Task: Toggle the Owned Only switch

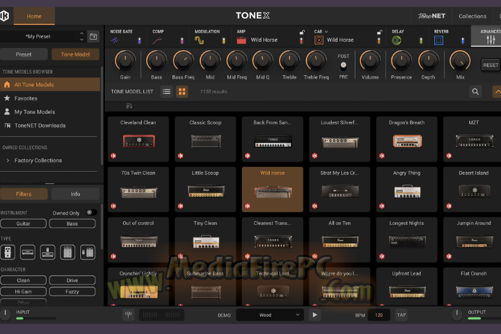Action: [x=91, y=212]
